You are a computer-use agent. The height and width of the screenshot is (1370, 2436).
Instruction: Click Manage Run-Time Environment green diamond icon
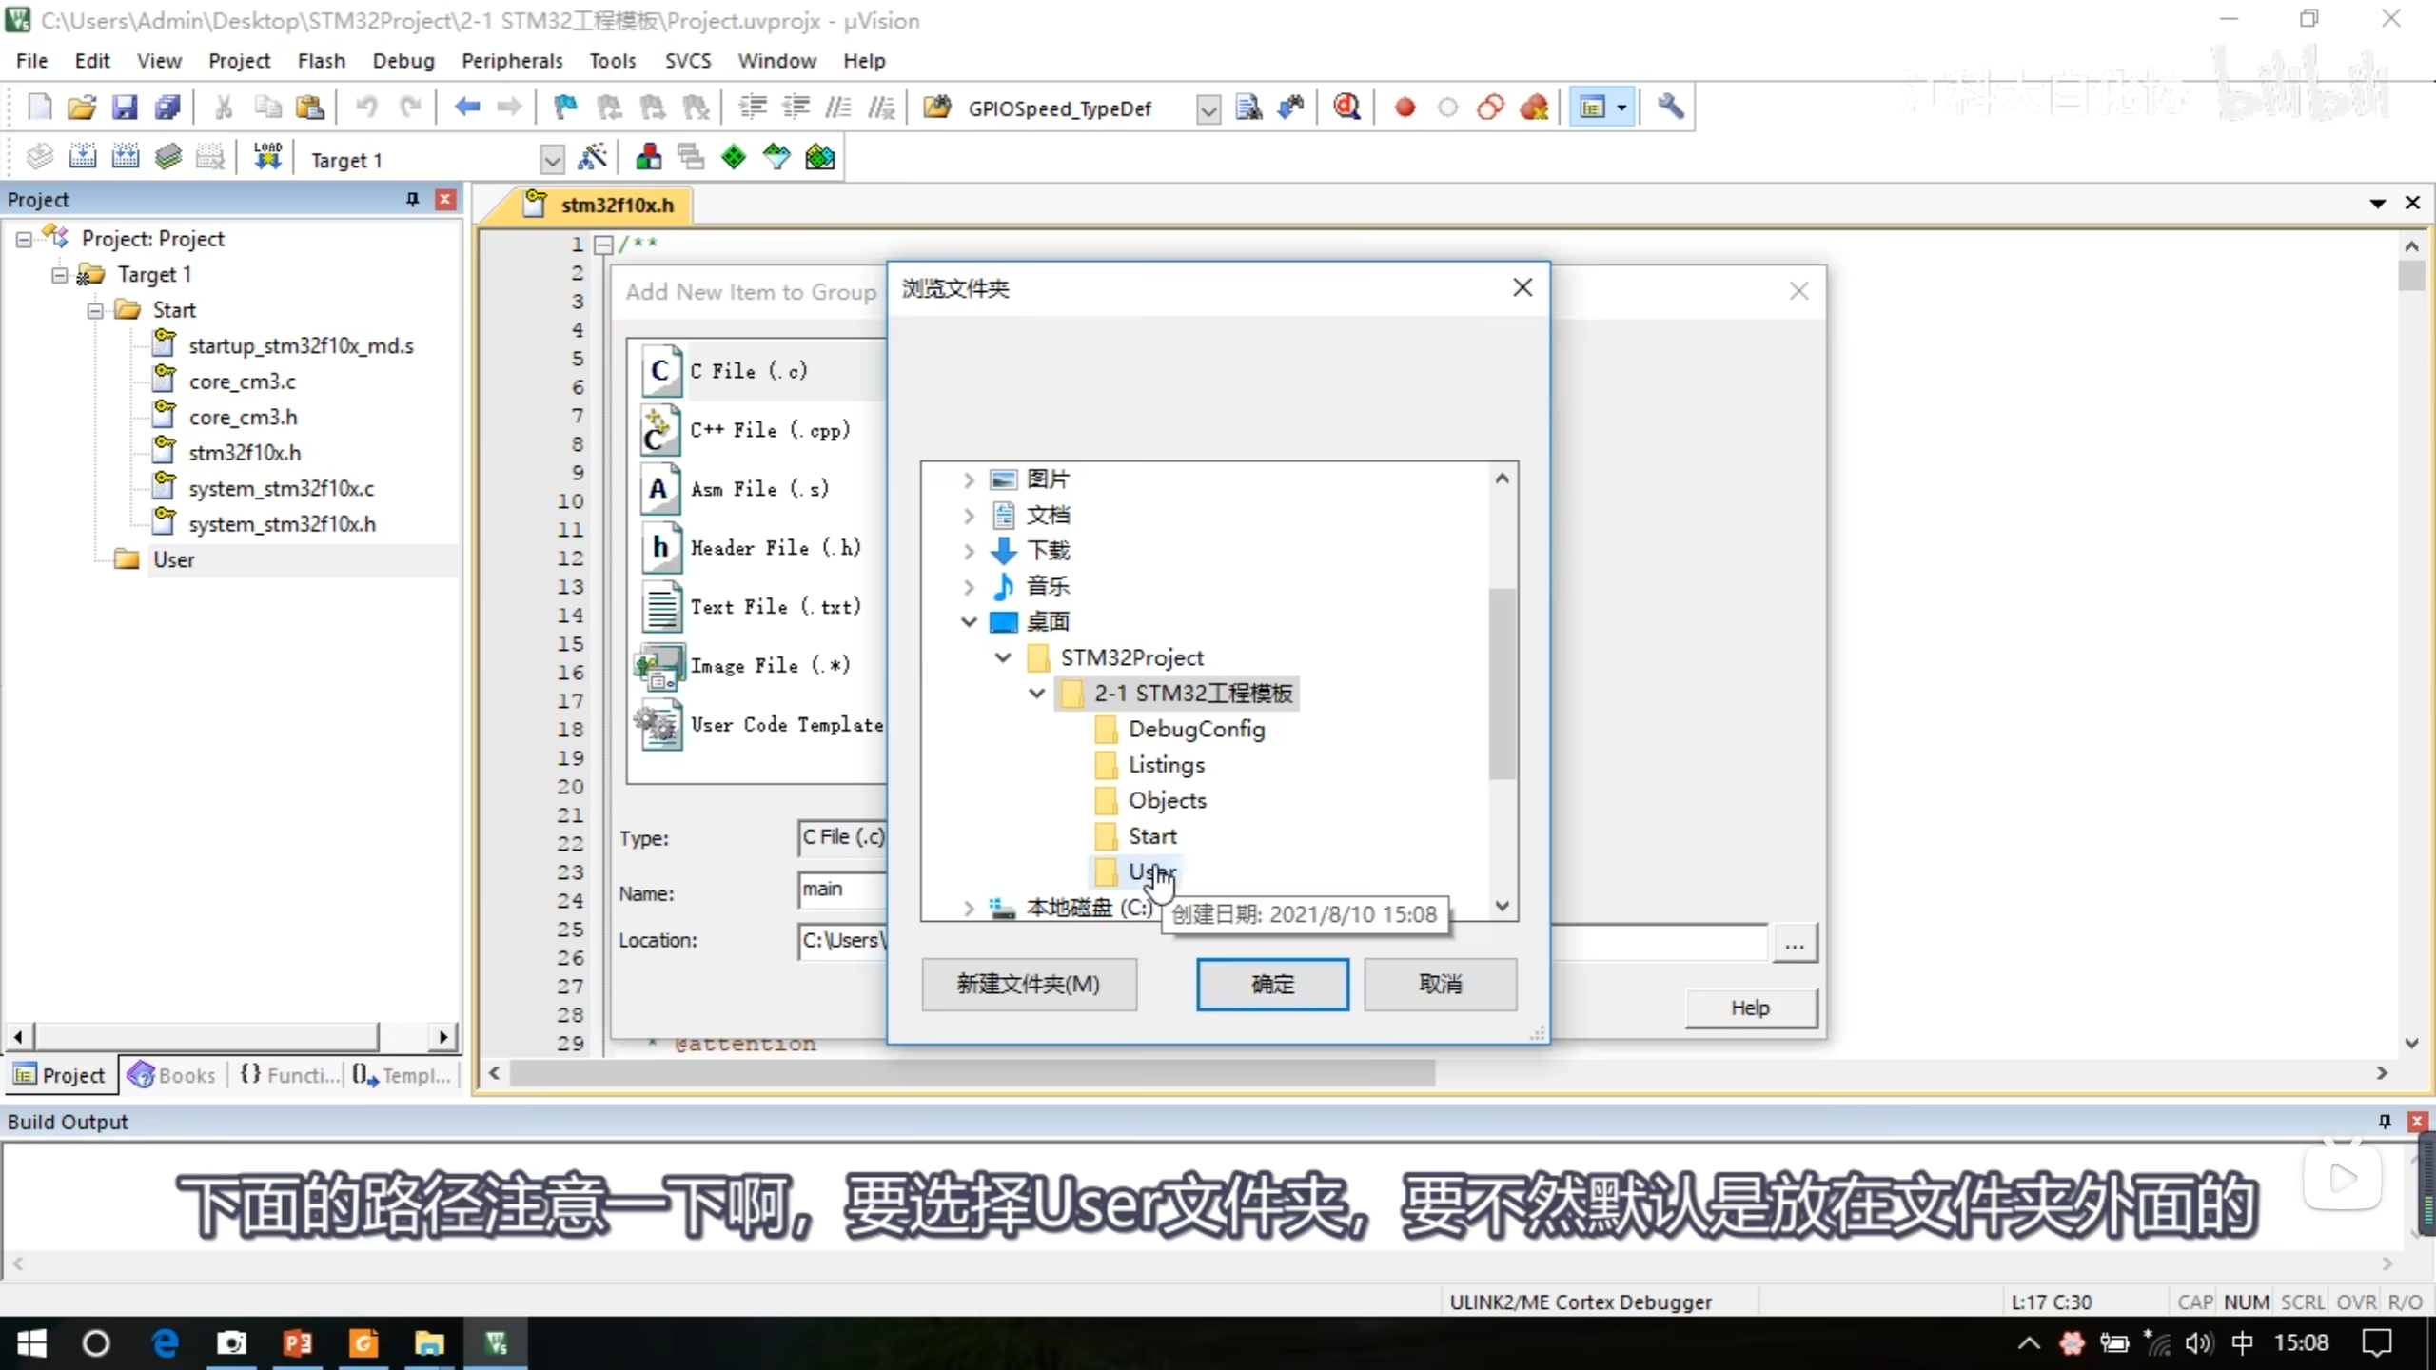point(734,158)
